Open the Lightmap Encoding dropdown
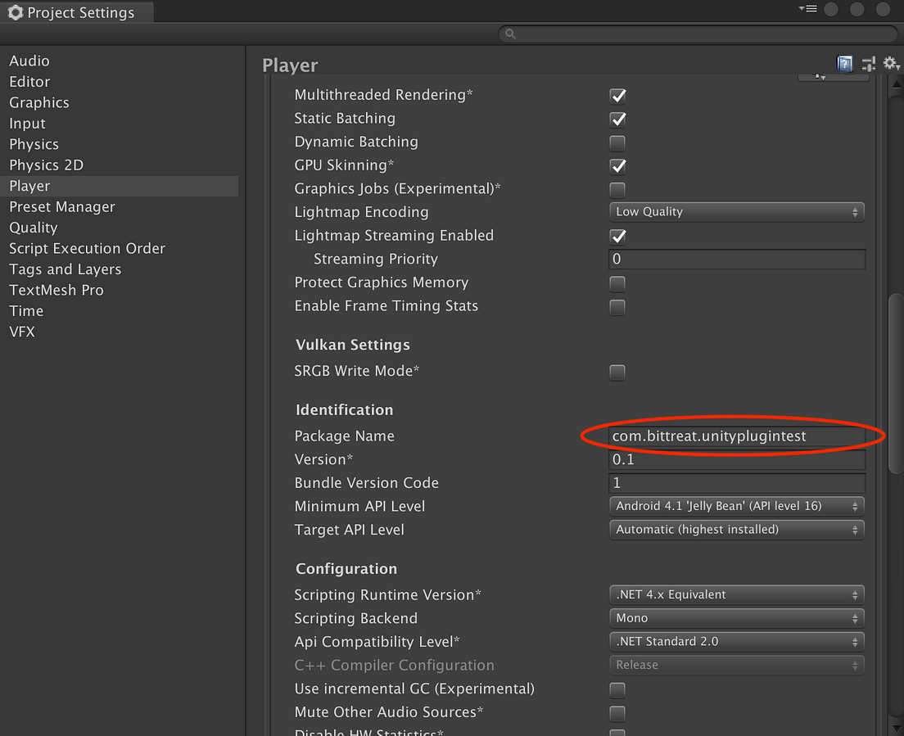Viewport: 904px width, 736px height. (x=735, y=211)
